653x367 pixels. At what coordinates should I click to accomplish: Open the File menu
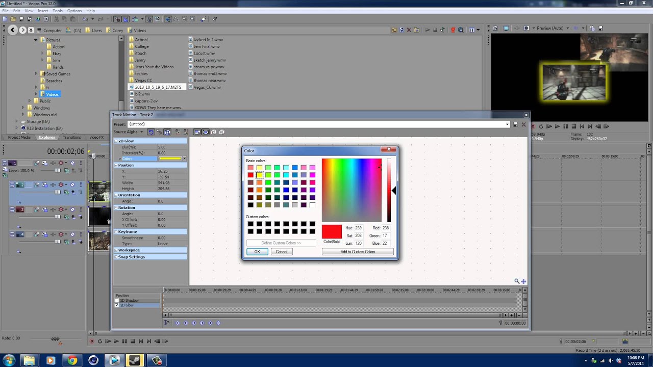[x=5, y=11]
